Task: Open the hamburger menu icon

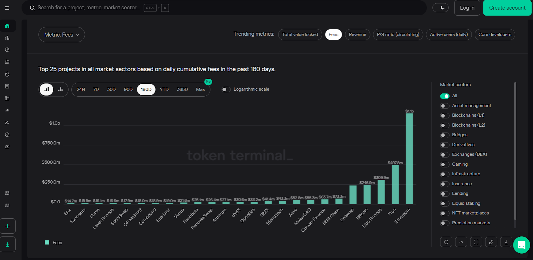Action: (7, 8)
